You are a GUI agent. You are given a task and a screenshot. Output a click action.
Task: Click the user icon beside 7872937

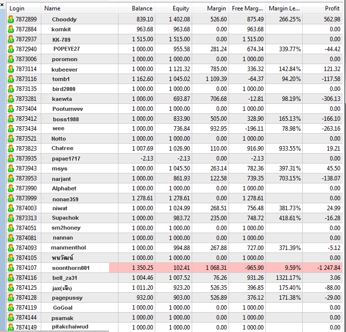pyautogui.click(x=11, y=39)
